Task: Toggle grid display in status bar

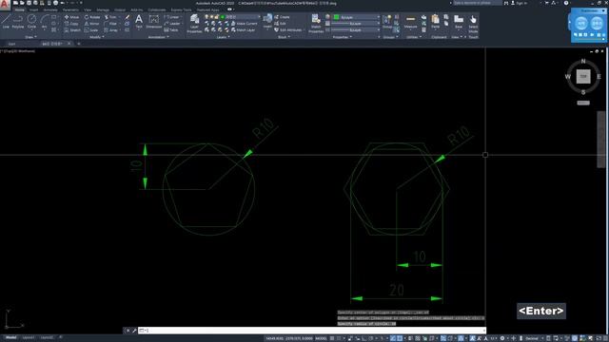Action: point(332,338)
